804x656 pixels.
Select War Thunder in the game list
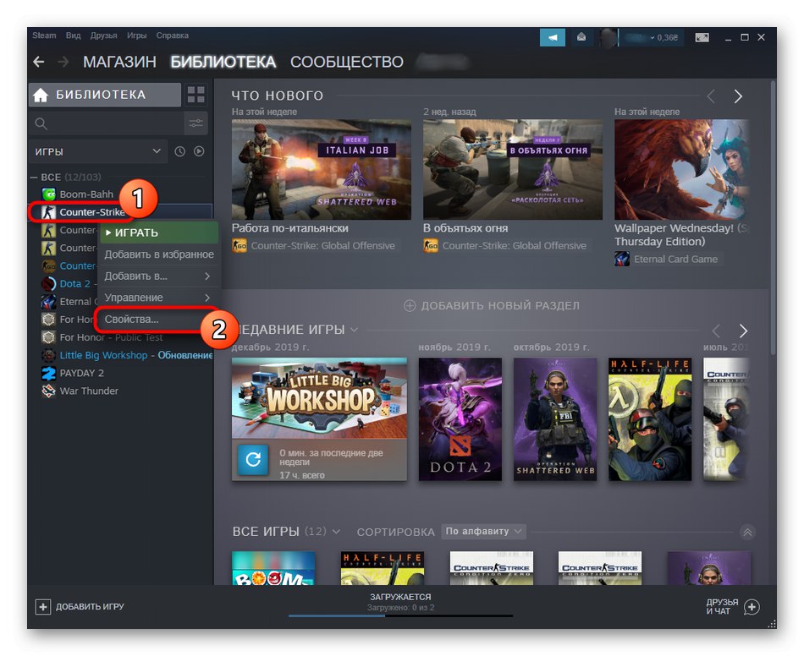(89, 391)
